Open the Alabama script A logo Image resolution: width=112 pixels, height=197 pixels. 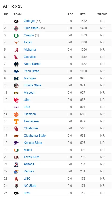pos(16,50)
